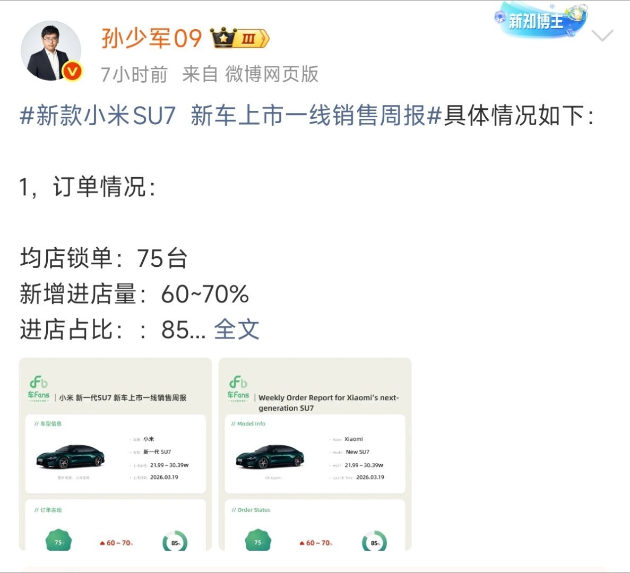This screenshot has height=573, width=630.
Task: Open the post options chevron menu
Action: pos(602,36)
